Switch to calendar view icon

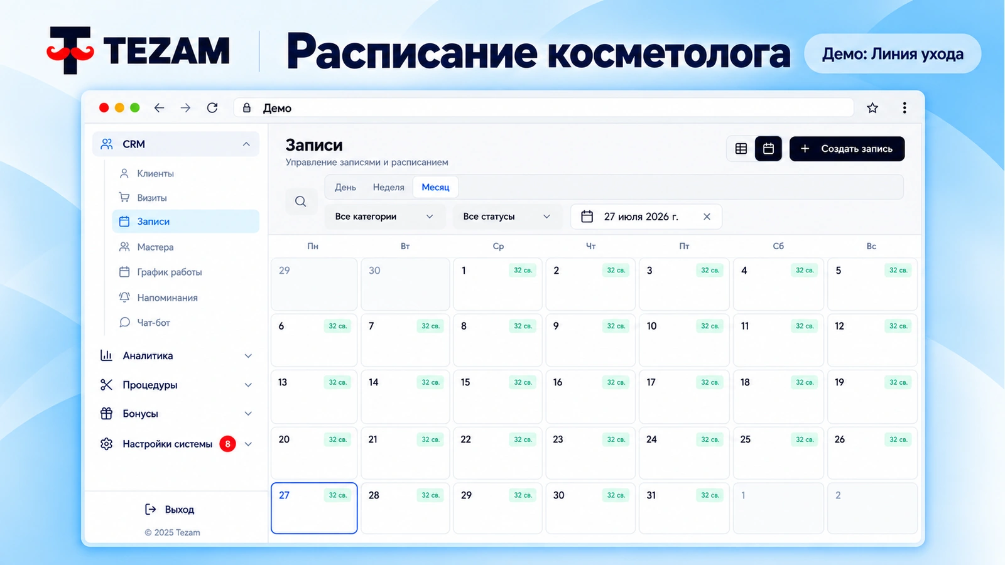click(768, 149)
